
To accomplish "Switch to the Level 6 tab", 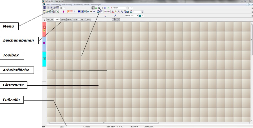I will [88, 20].
